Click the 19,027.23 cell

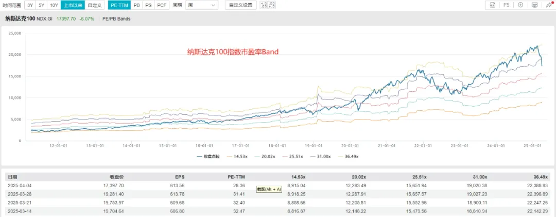click(x=477, y=194)
